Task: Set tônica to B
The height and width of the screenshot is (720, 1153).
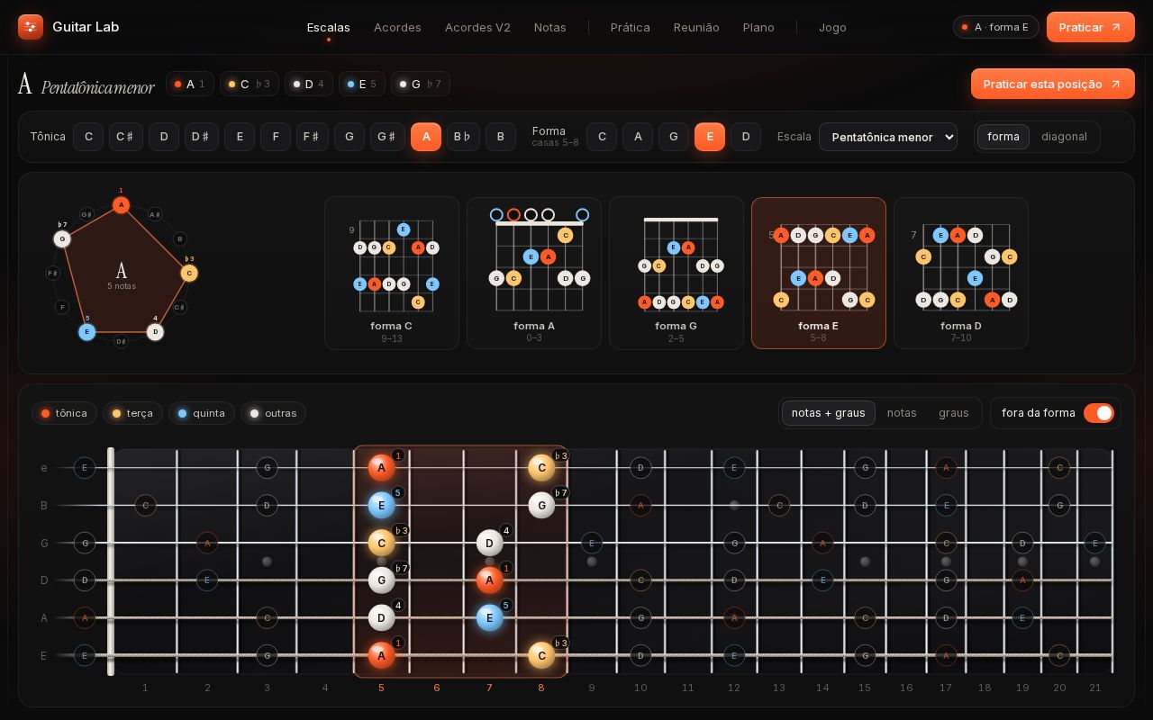Action: pyautogui.click(x=501, y=137)
